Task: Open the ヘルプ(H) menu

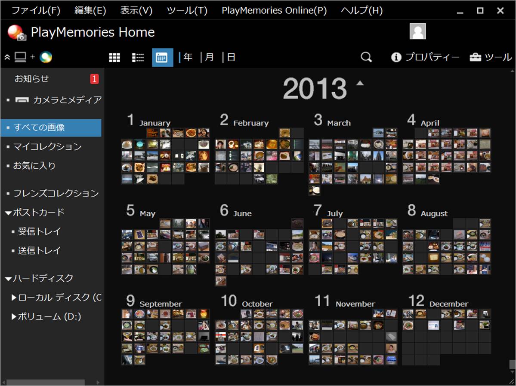Action: pyautogui.click(x=362, y=10)
